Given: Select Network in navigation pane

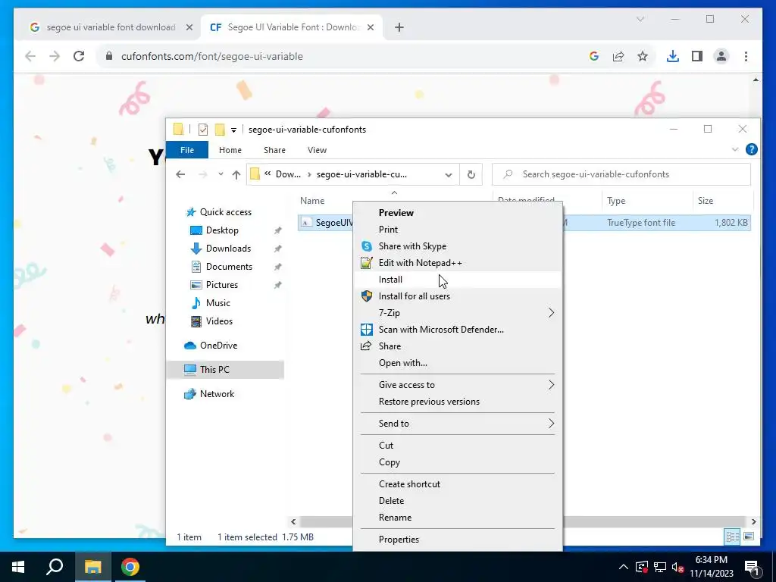Looking at the screenshot, I should tap(217, 394).
